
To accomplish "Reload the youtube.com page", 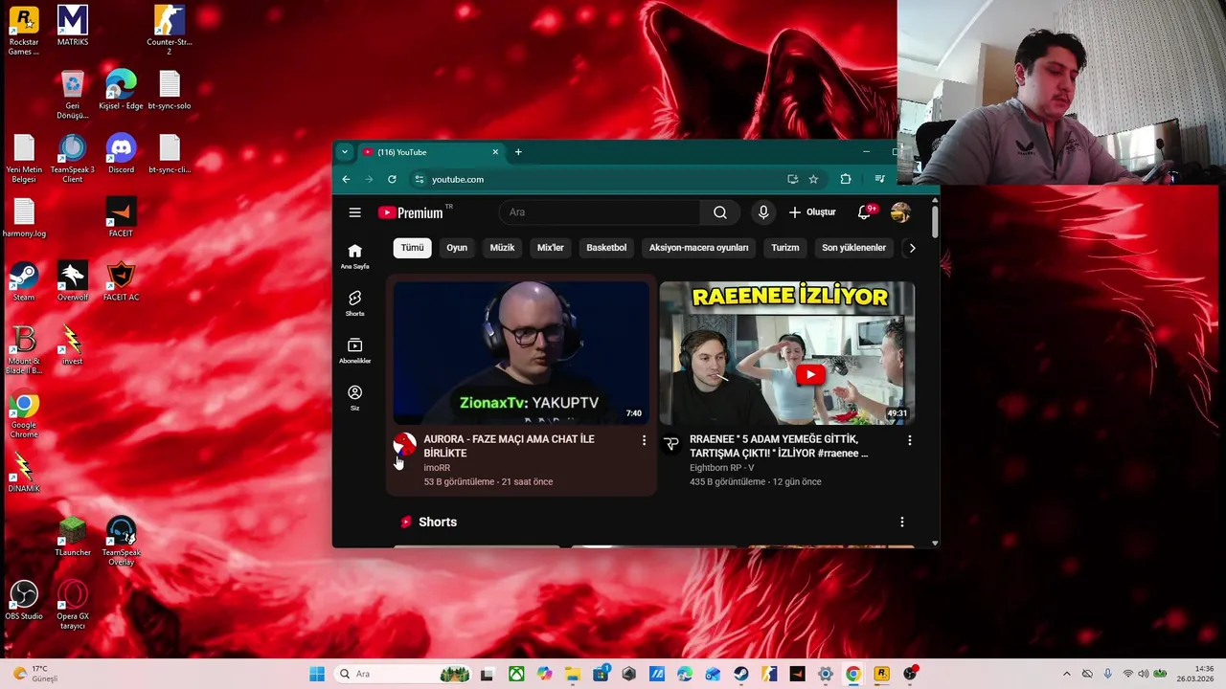I will pyautogui.click(x=392, y=179).
